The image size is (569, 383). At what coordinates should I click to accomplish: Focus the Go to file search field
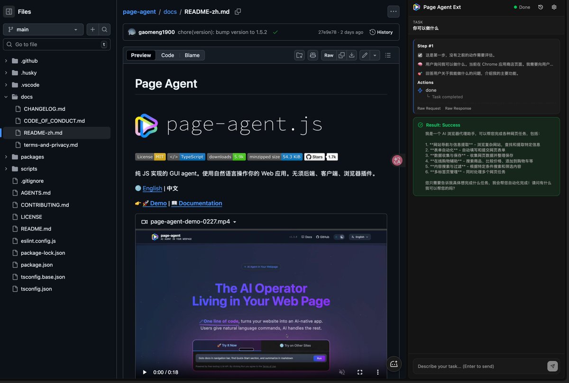tap(56, 45)
